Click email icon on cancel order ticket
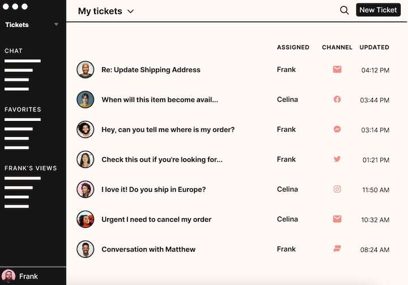The width and height of the screenshot is (408, 285). point(337,219)
